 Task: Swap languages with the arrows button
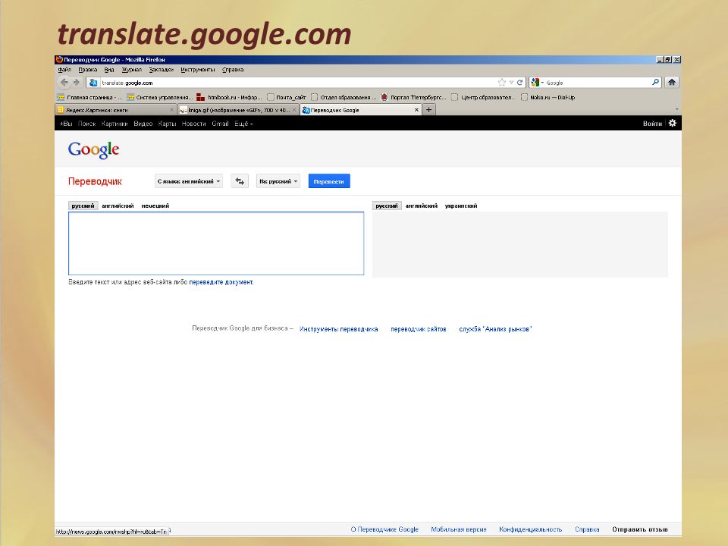click(240, 181)
